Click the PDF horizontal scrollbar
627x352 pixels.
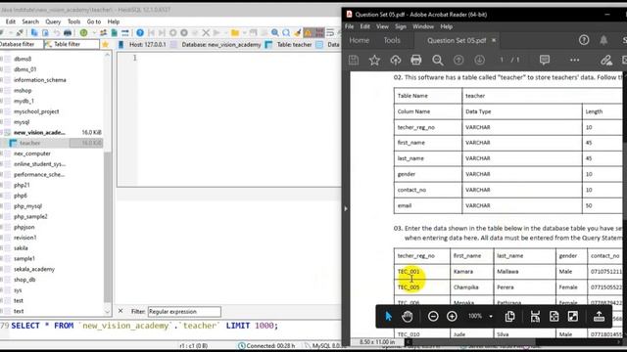pyautogui.click(x=474, y=342)
